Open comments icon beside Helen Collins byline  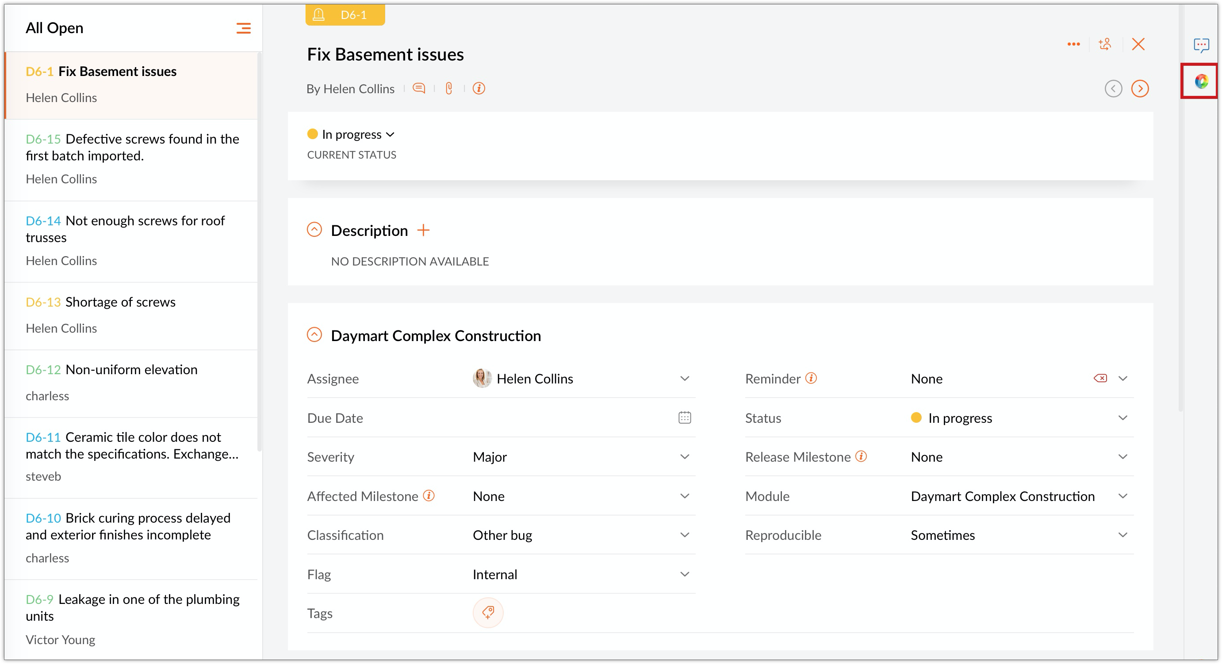[x=418, y=88]
